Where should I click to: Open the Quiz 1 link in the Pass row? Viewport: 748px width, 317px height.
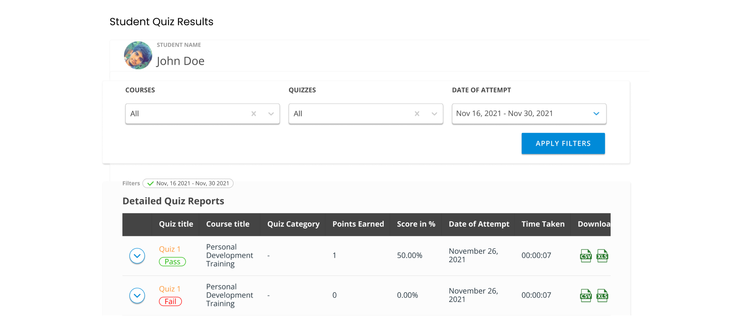coord(169,249)
